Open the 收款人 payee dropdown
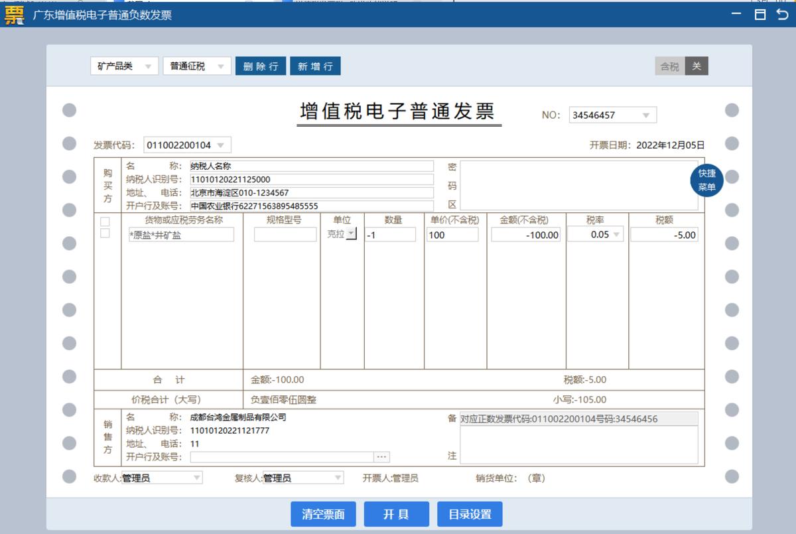 pos(197,477)
